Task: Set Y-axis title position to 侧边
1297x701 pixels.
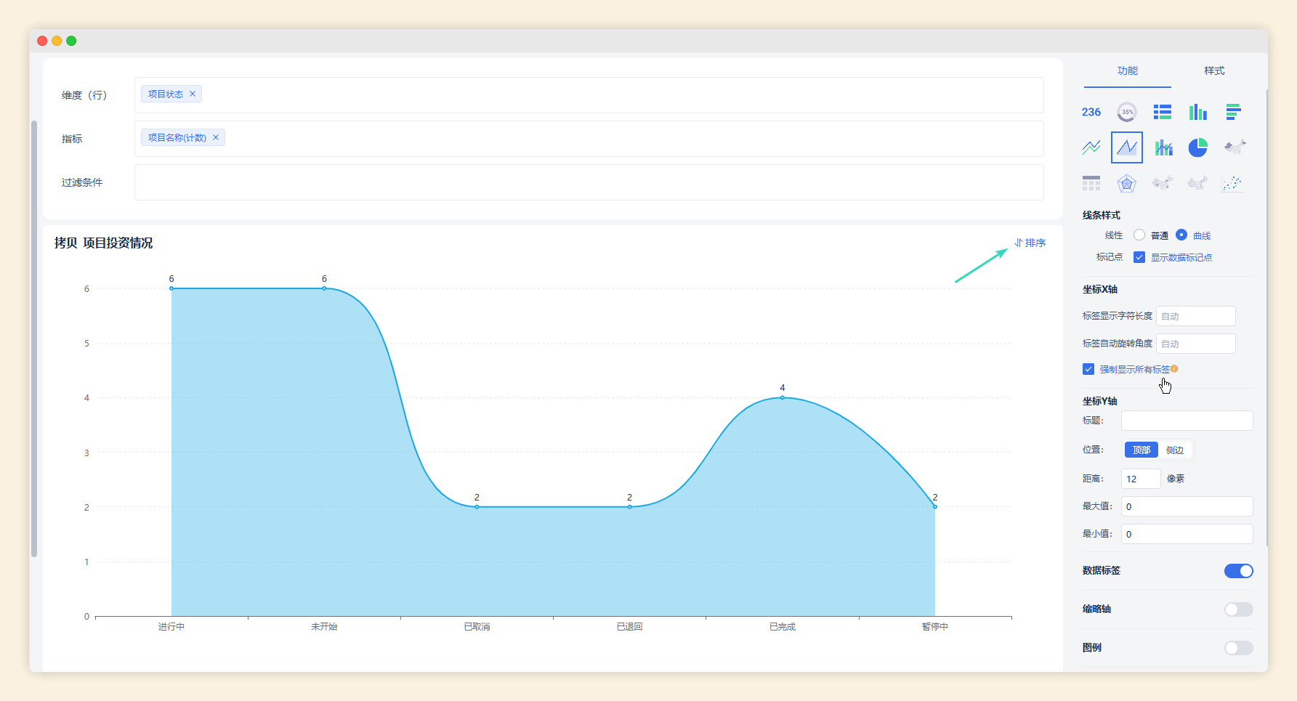Action: pos(1175,450)
